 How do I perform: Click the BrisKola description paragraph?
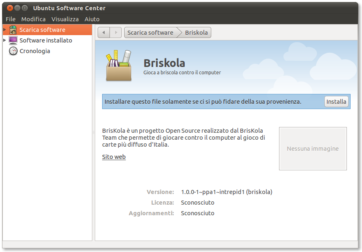183,138
